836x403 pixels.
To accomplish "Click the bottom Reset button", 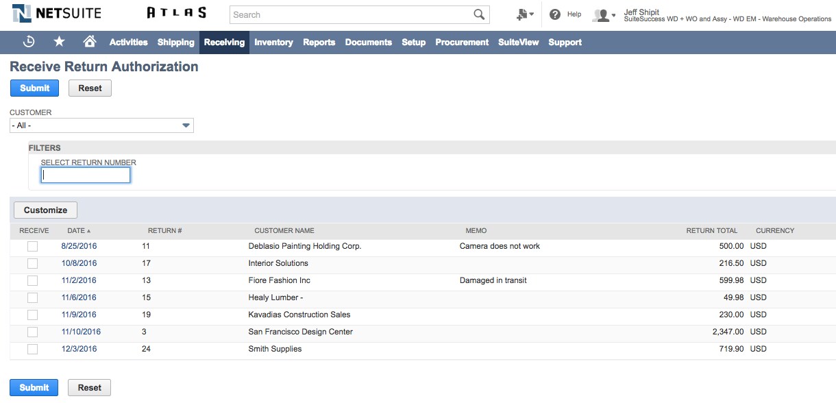I will [90, 387].
